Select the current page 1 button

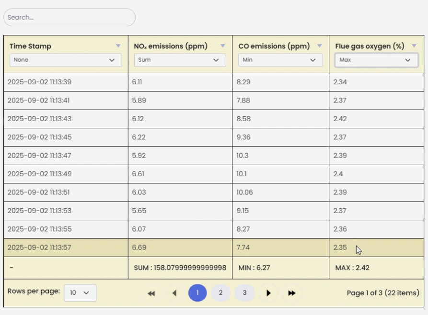pyautogui.click(x=197, y=293)
